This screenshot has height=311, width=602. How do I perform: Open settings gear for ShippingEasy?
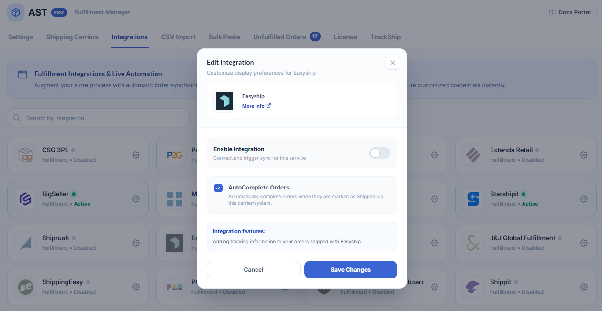(136, 287)
